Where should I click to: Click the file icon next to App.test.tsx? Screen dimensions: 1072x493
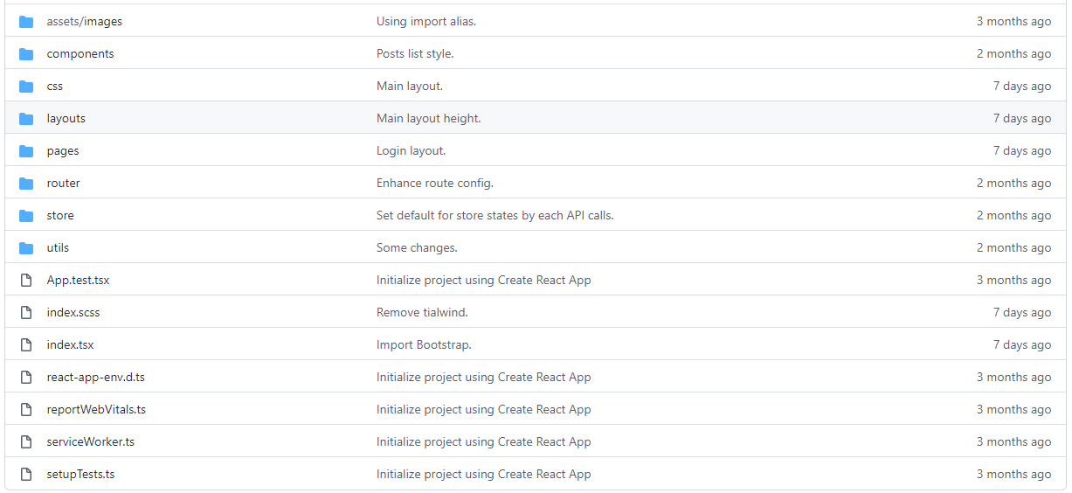point(26,280)
